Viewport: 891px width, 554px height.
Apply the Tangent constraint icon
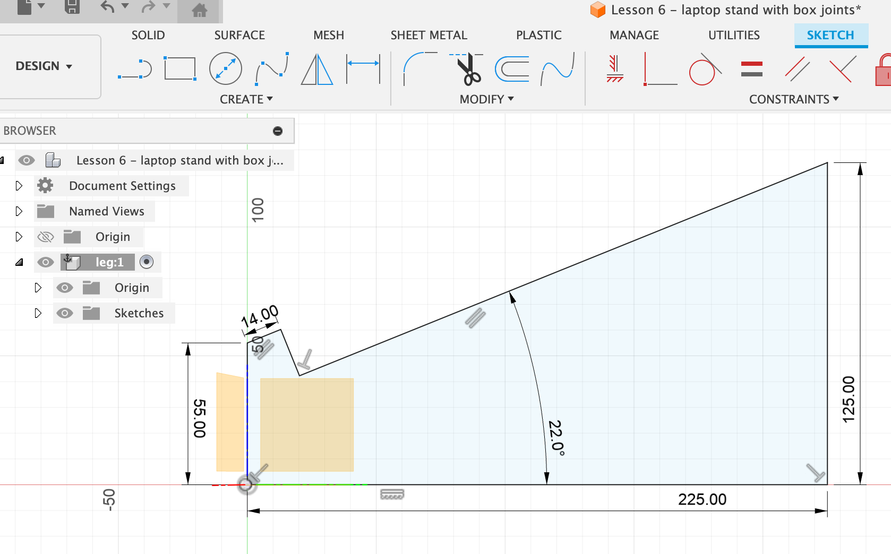tap(705, 70)
